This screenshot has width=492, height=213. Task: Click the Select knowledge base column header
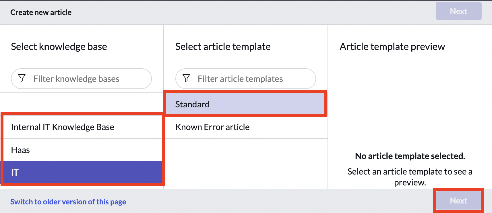[59, 46]
